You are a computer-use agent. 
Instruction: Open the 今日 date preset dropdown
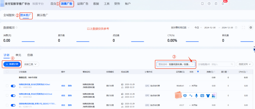198,27
